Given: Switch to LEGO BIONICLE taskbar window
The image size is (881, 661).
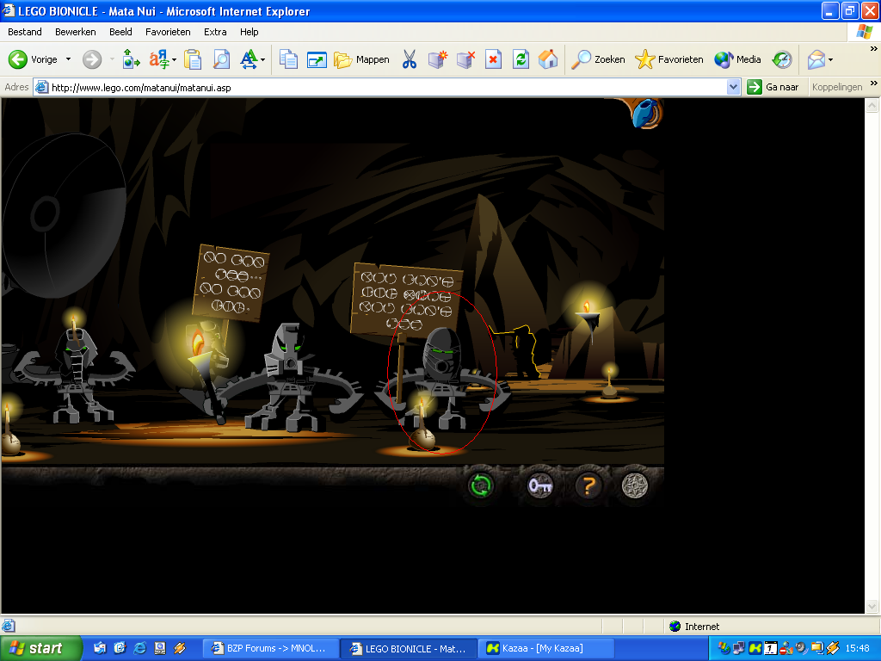Looking at the screenshot, I should (x=409, y=648).
